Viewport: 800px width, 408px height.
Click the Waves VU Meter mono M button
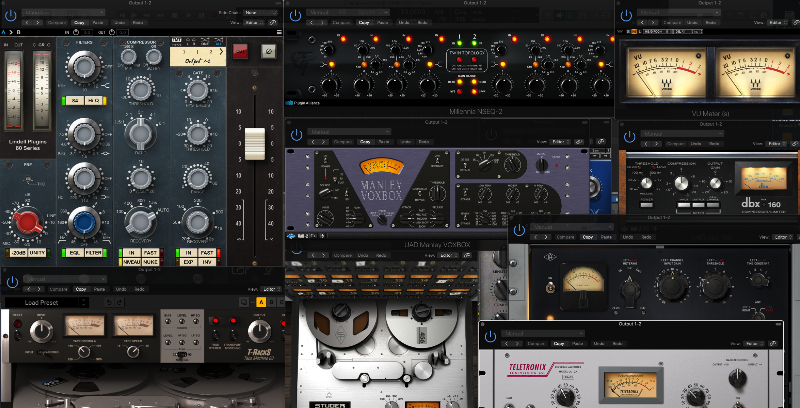point(634,32)
